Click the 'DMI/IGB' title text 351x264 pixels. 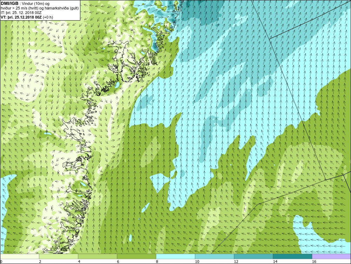(9, 4)
